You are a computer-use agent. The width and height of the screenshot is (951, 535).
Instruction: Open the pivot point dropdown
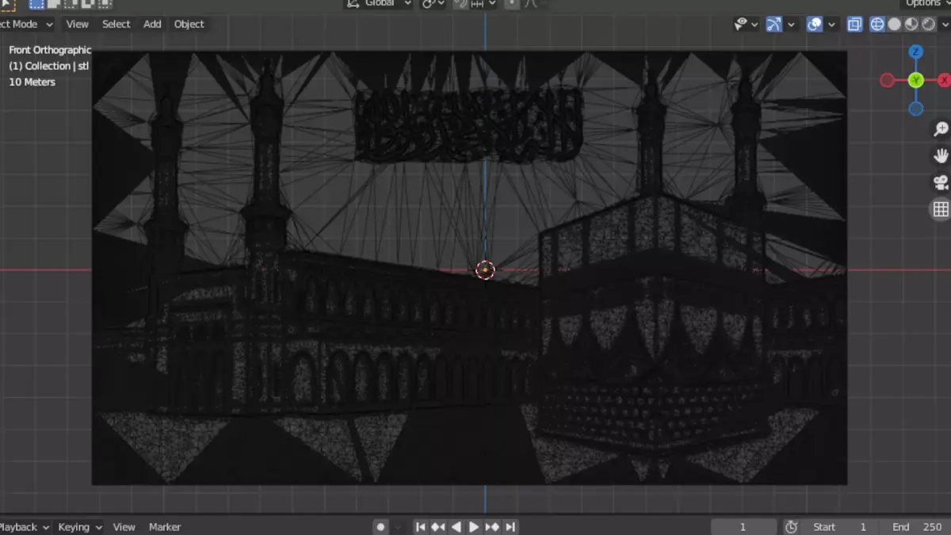click(433, 3)
